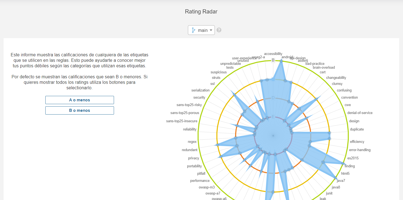This screenshot has height=200, width=403.
Task: Click the gray help question mark icon
Action: (219, 30)
